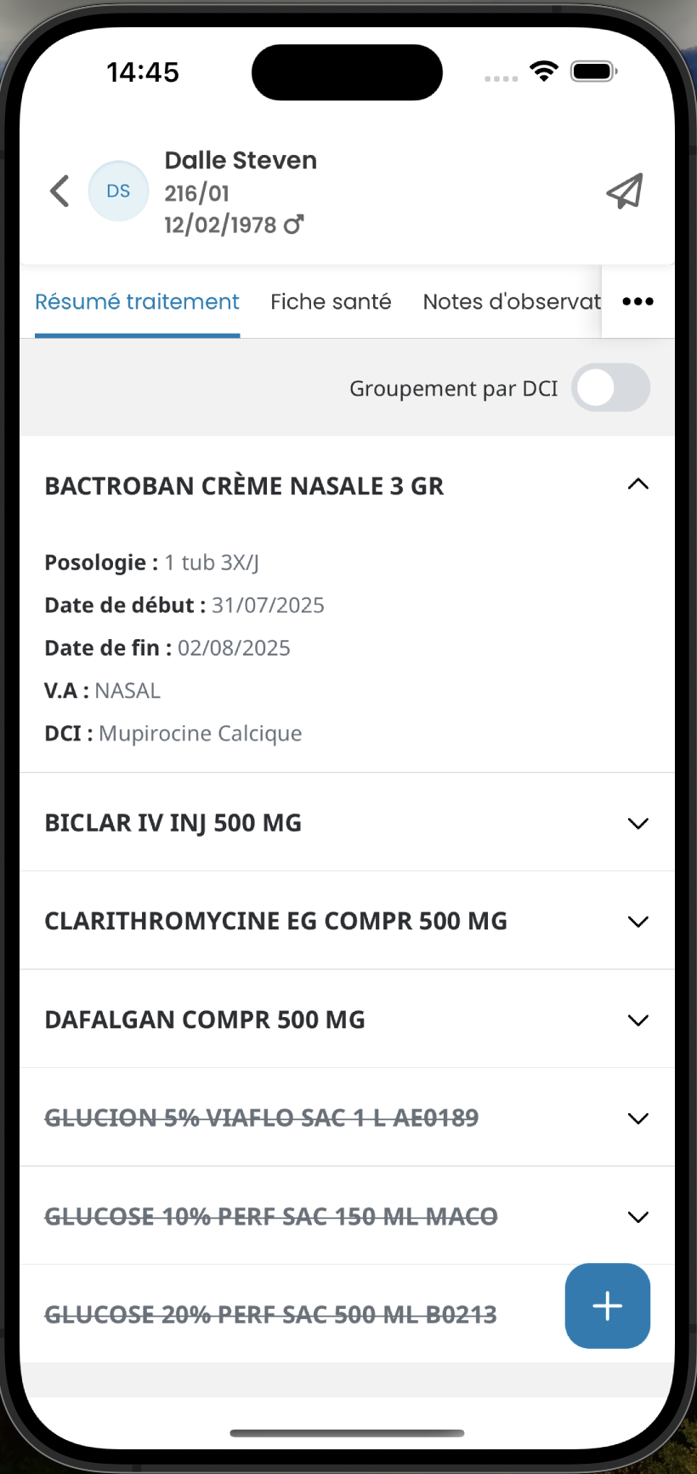Tap the male gender symbol
697x1474 pixels.
[294, 225]
